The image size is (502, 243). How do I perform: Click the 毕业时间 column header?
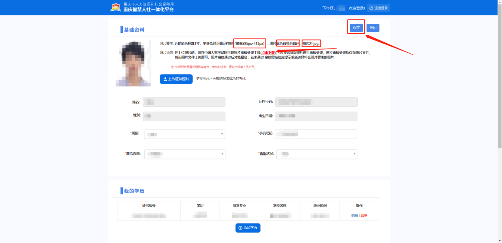[320, 206]
